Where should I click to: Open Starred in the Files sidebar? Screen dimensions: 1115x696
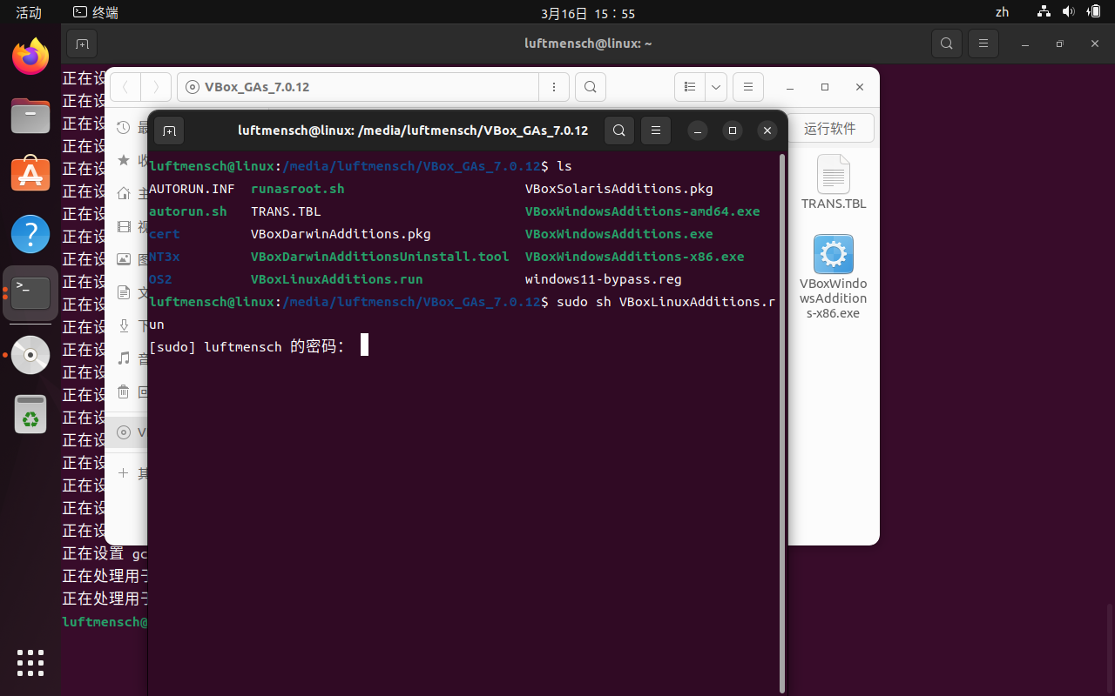pos(127,161)
